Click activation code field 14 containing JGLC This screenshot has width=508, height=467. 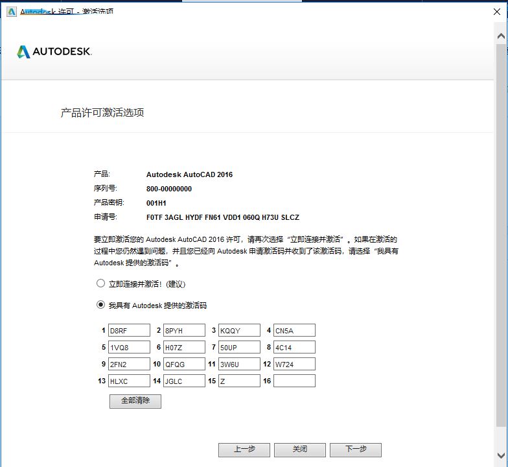click(x=184, y=381)
